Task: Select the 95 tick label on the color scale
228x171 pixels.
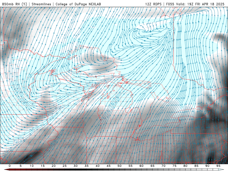Action: pyautogui.click(x=218, y=166)
